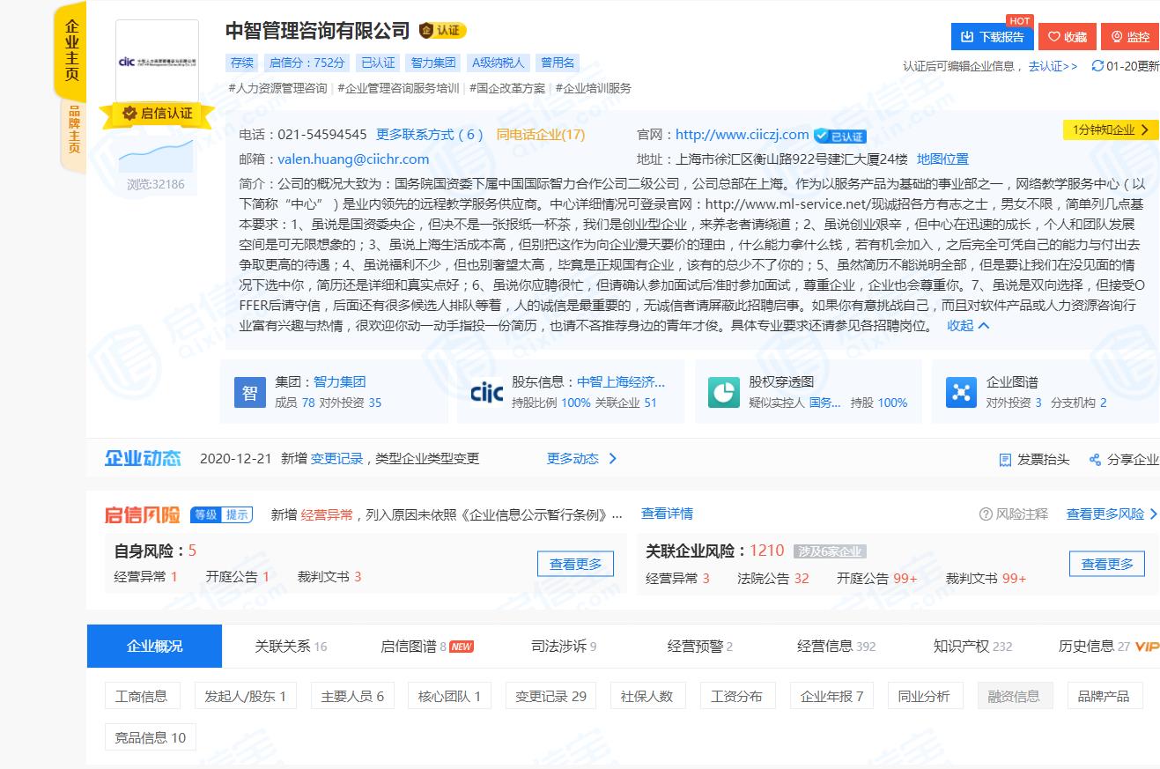Click the blue 智 group icon
This screenshot has width=1160, height=769.
[x=249, y=392]
